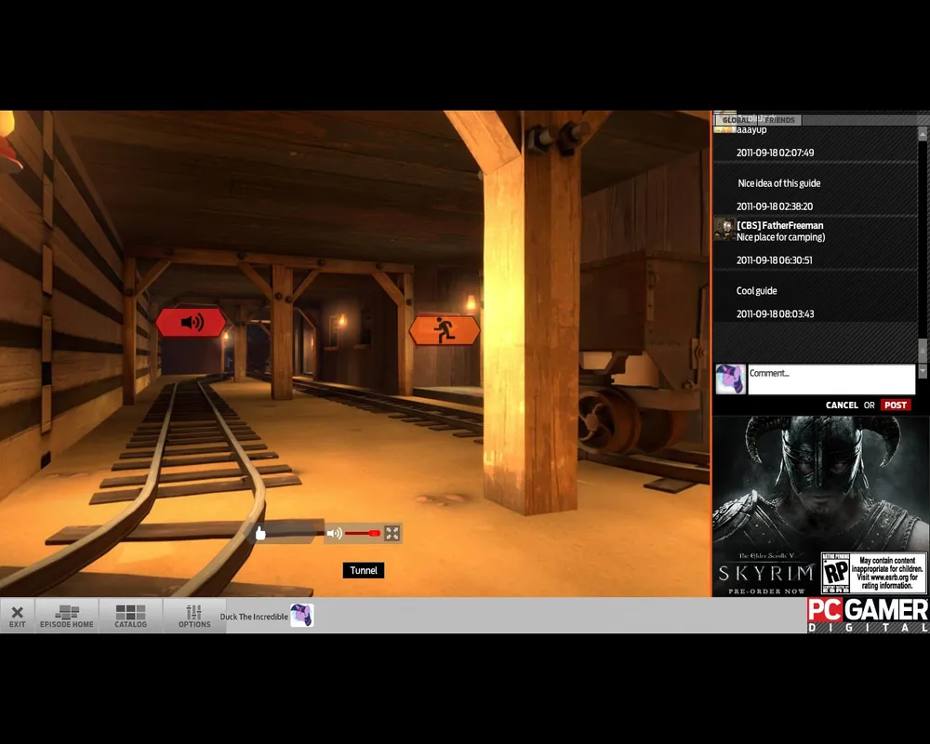This screenshot has width=930, height=744.
Task: Open the Options panel
Action: tap(193, 616)
